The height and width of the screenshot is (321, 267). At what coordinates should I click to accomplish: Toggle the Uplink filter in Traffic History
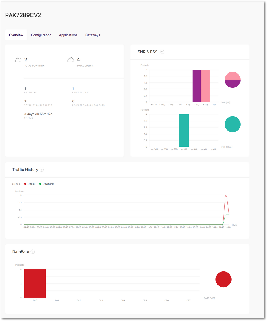tap(30, 184)
